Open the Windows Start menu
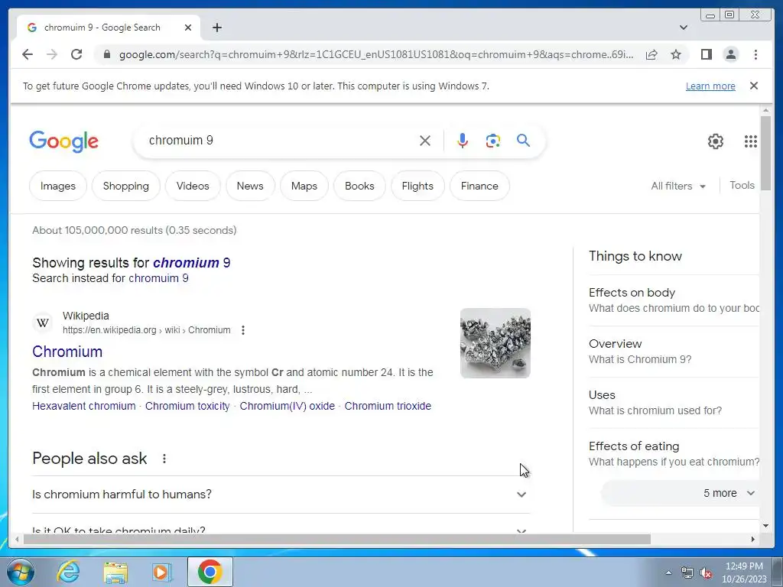The height and width of the screenshot is (587, 783). click(21, 572)
